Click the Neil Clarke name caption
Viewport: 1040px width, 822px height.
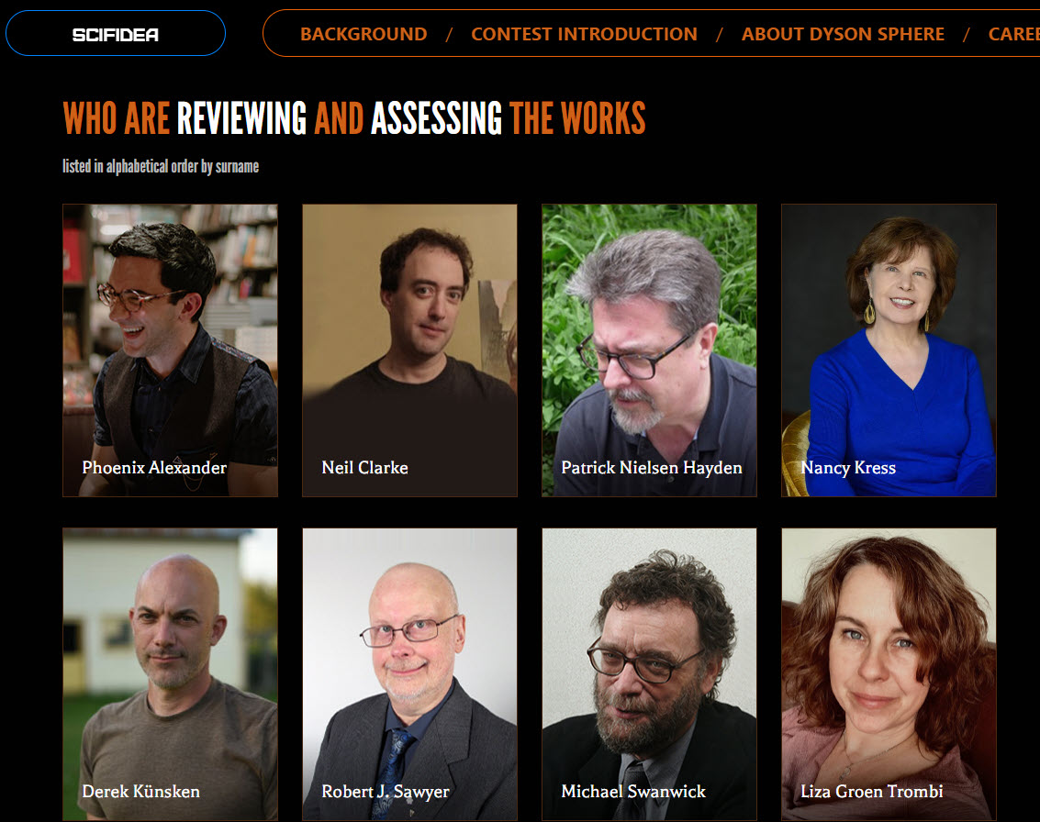click(364, 468)
